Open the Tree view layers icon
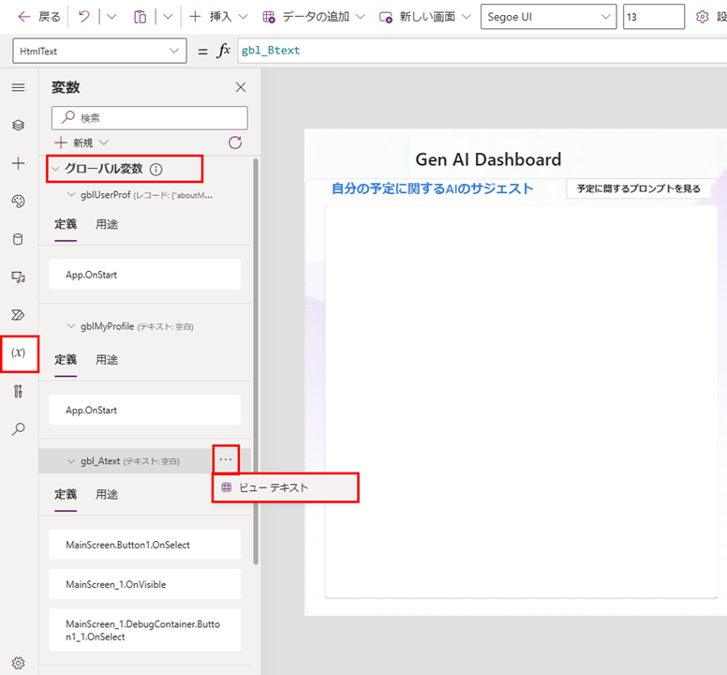 [x=19, y=125]
